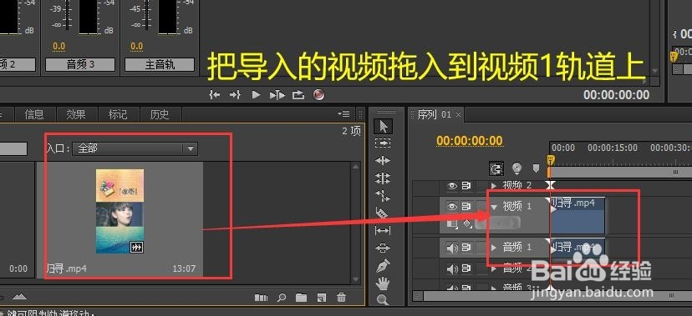Open the 视频 1 keyframe display menu
Viewport: 692px width, 316px height.
pos(467,224)
